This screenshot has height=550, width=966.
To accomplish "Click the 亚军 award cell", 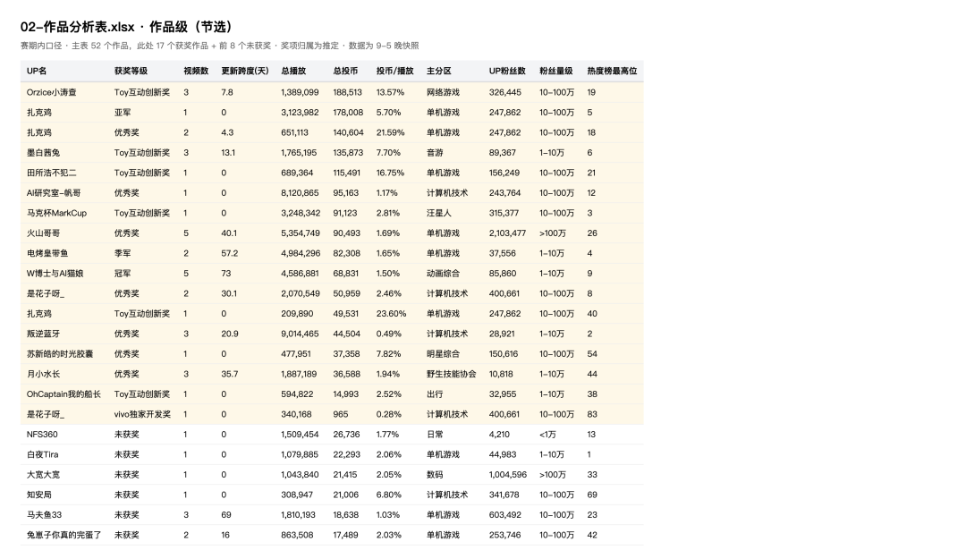I will [123, 113].
